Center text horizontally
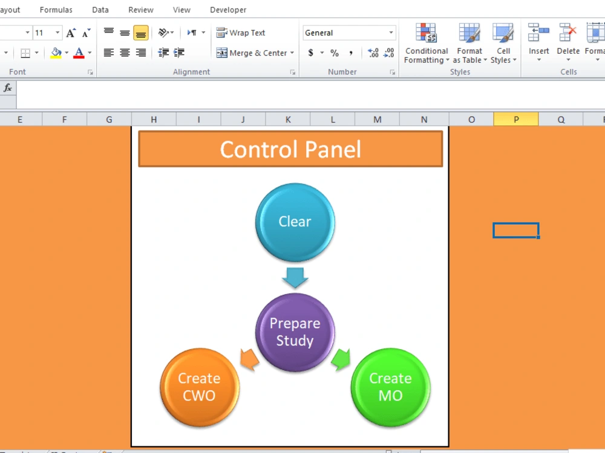Screen dimensions: 605x453 pyautogui.click(x=125, y=53)
